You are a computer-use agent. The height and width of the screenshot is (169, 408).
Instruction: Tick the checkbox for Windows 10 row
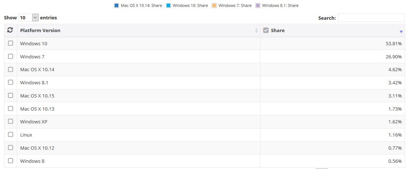click(11, 43)
